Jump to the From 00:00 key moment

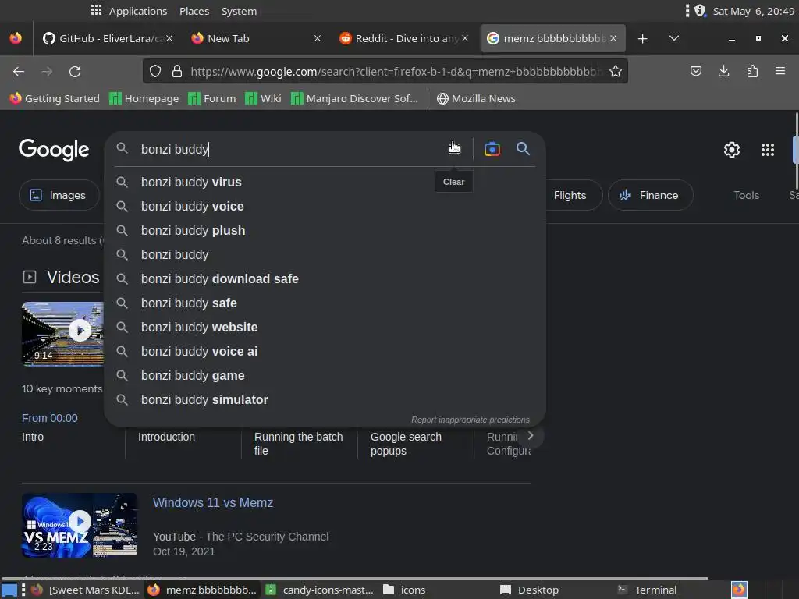[49, 418]
